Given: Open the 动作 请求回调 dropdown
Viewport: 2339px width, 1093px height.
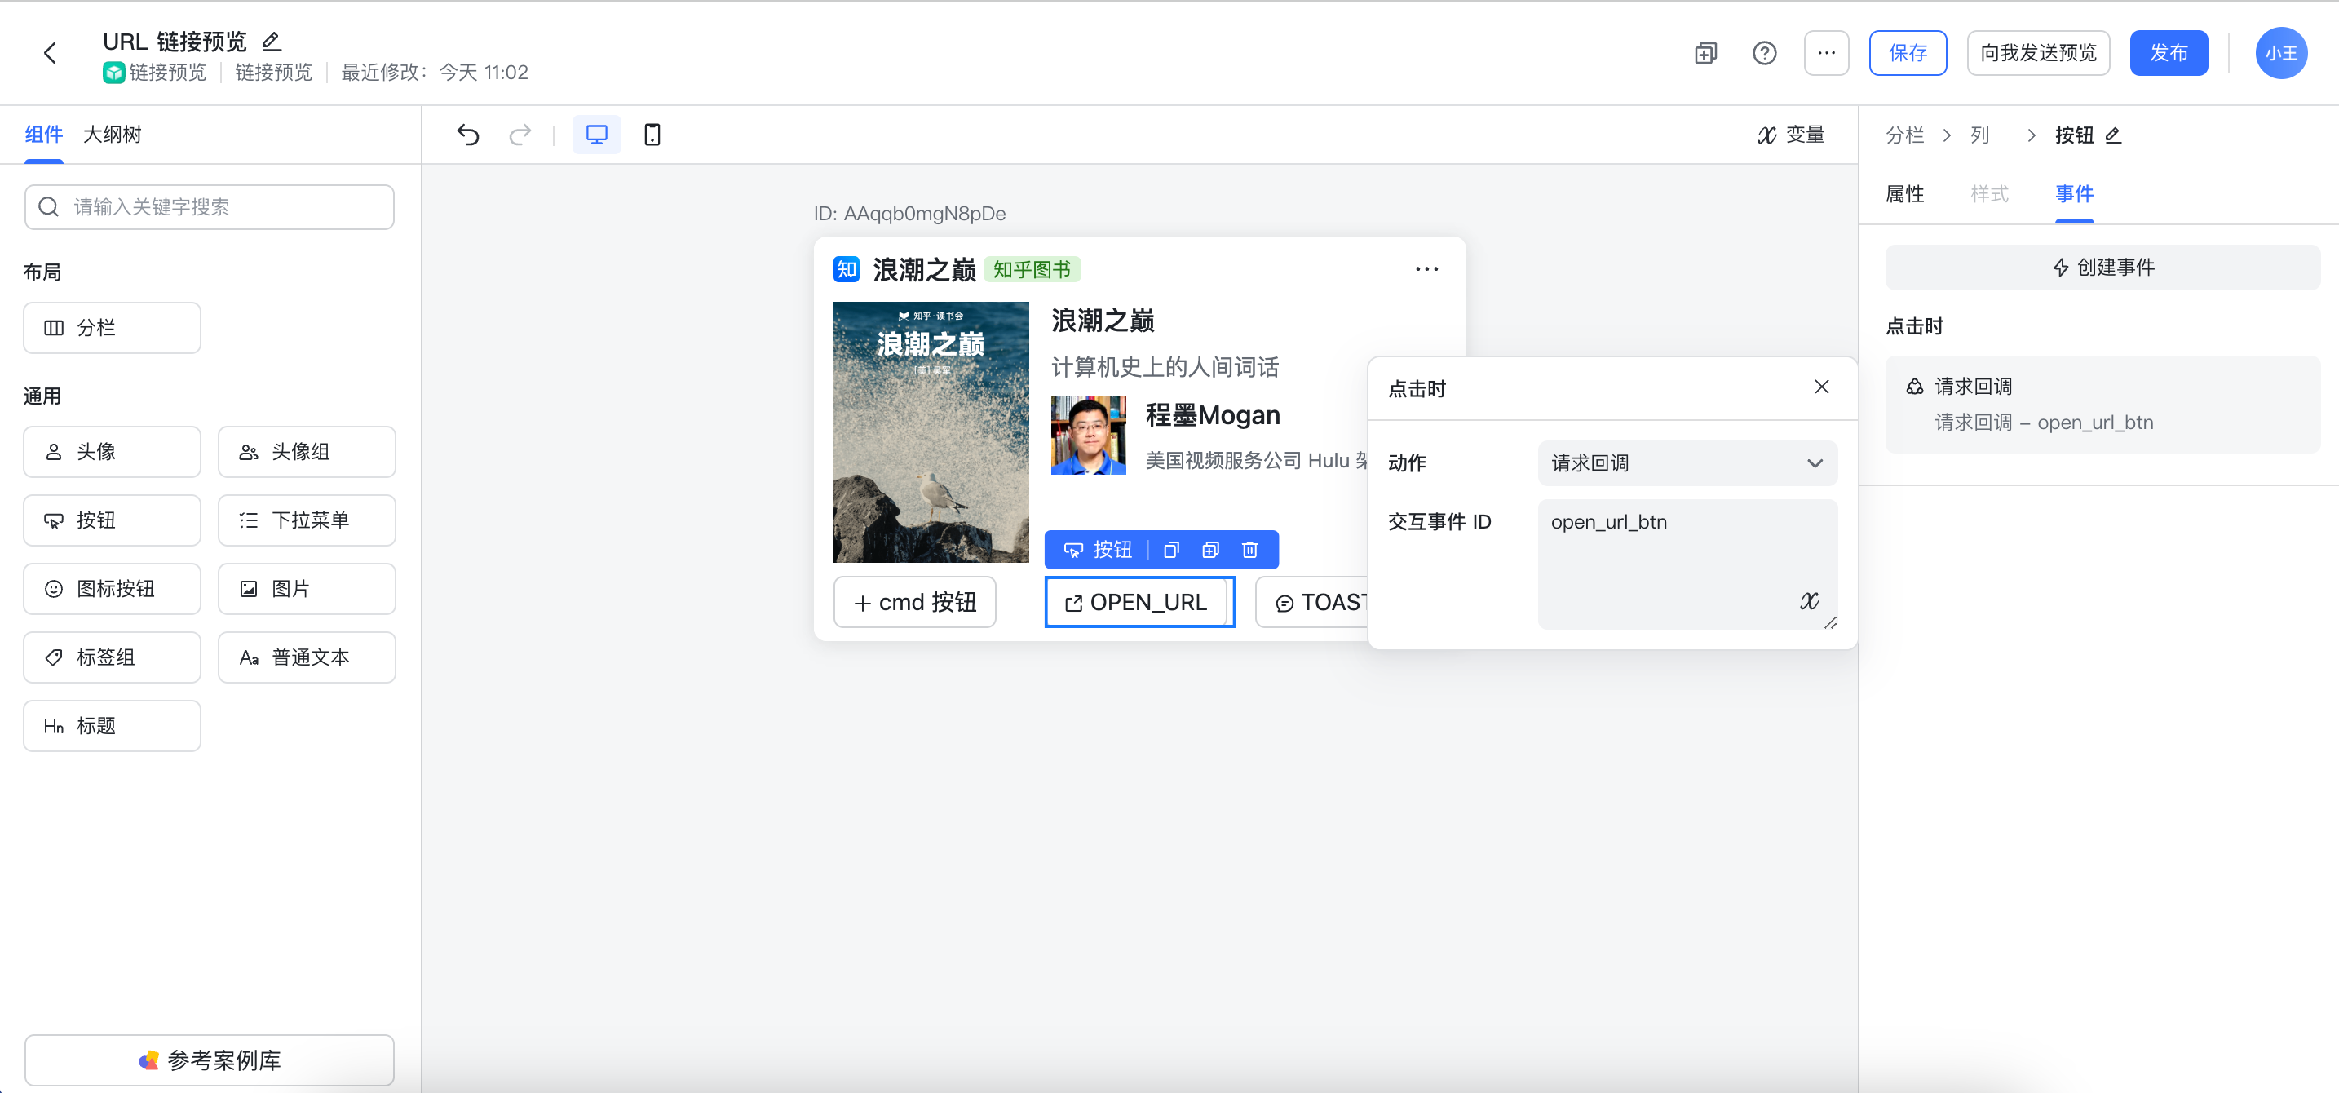Looking at the screenshot, I should 1687,464.
